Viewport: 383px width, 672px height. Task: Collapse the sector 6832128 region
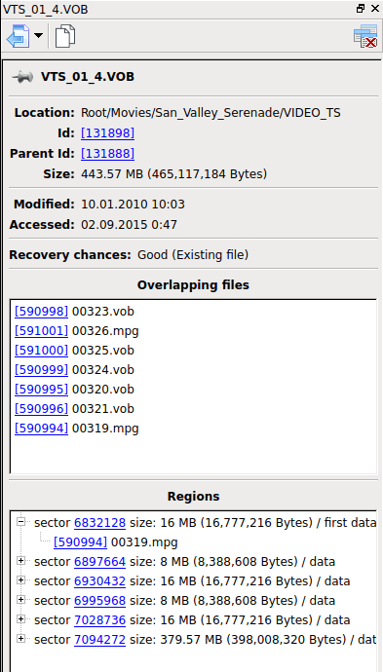[20, 522]
